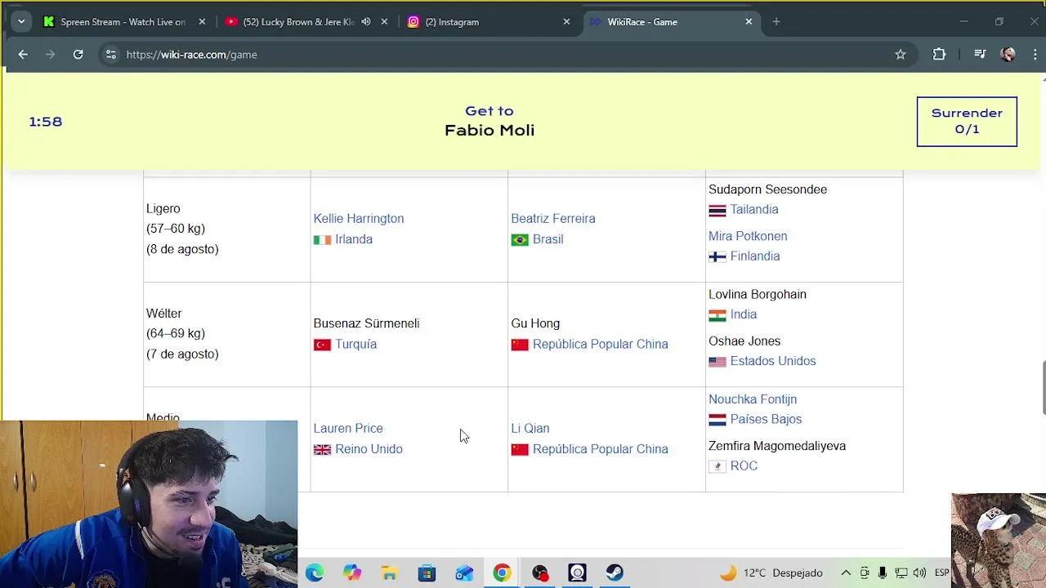
Task: Open the Brasil link
Action: coord(548,239)
